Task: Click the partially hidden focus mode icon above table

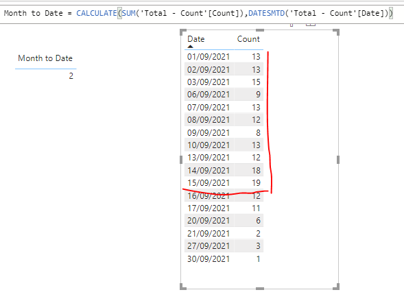Action: (311, 25)
